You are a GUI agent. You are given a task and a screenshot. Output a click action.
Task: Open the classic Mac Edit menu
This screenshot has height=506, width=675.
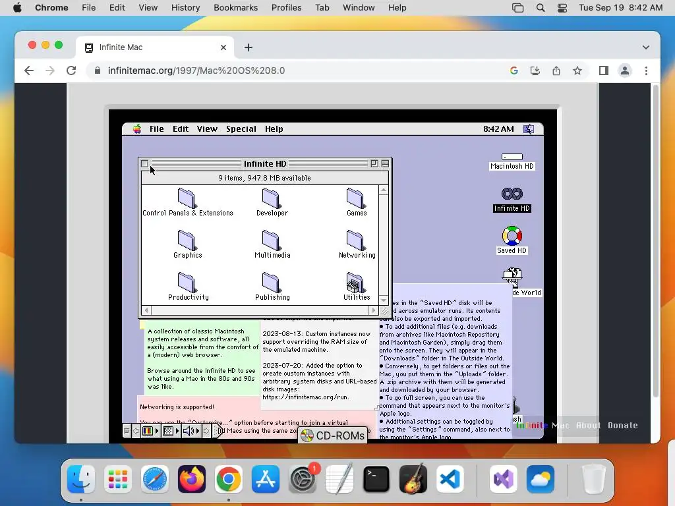tap(181, 129)
